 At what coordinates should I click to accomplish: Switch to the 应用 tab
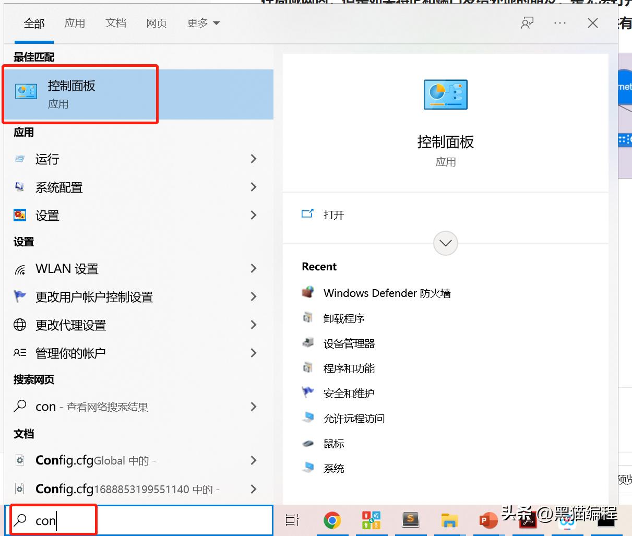tap(75, 23)
